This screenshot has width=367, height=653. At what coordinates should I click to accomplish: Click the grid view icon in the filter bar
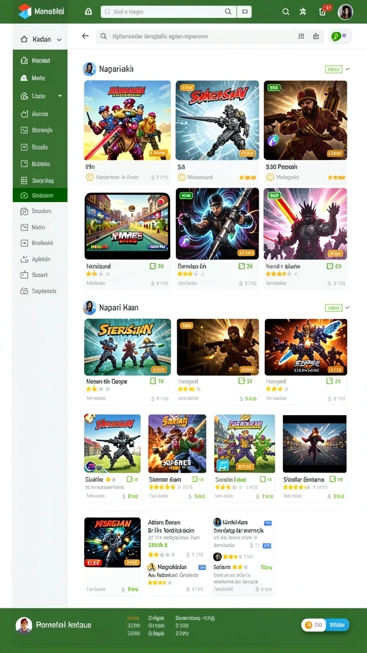coord(301,36)
